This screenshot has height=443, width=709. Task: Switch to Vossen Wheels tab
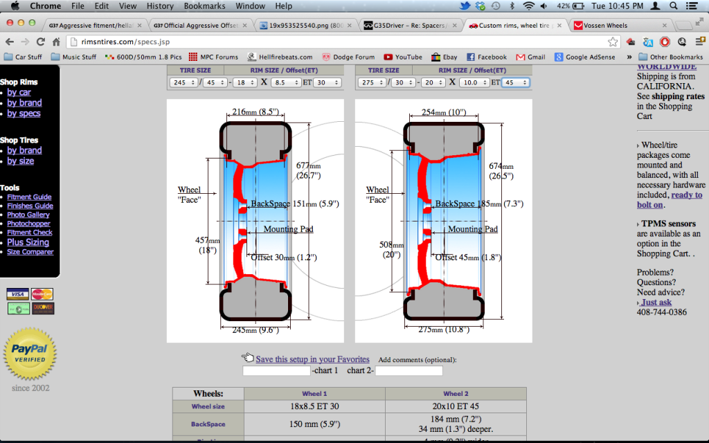tap(620, 26)
